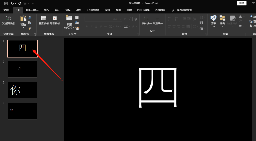Click the Shape Fill paint bucket icon

click(240, 16)
